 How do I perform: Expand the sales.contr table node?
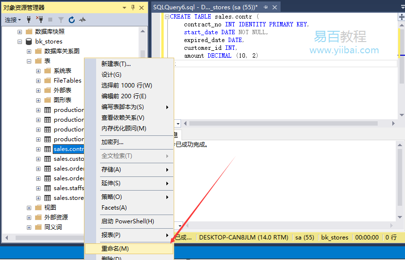click(x=38, y=149)
